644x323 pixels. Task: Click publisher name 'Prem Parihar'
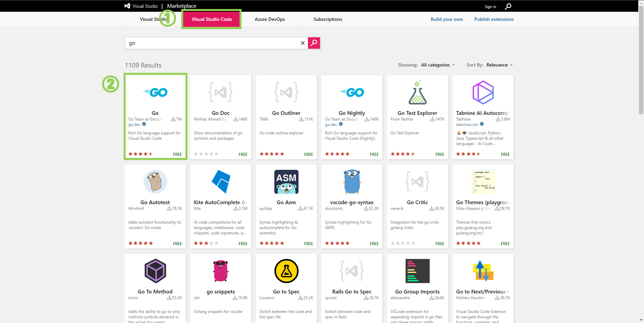[402, 119]
